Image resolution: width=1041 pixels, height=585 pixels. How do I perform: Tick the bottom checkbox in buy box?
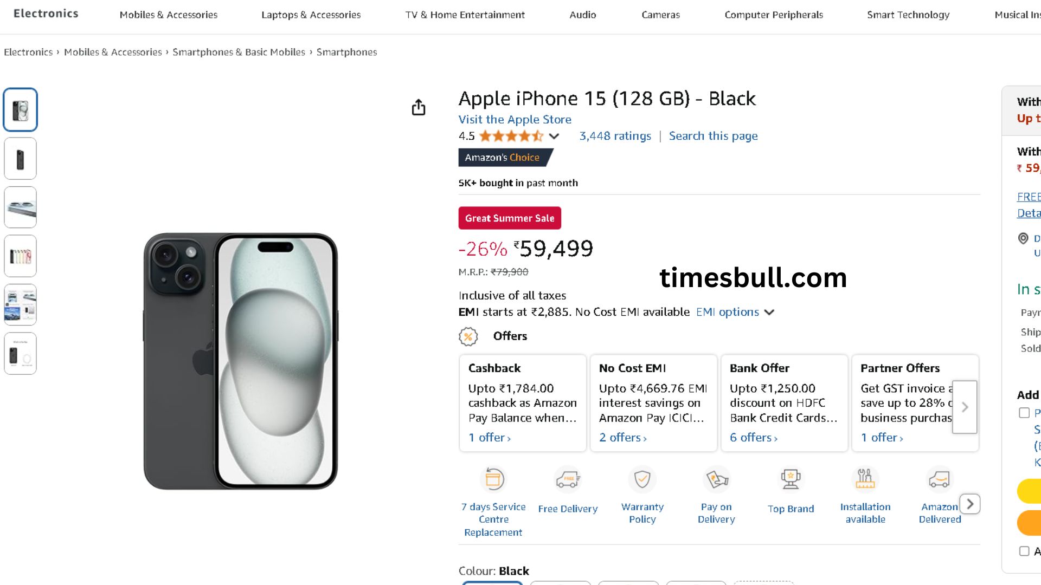click(x=1024, y=551)
